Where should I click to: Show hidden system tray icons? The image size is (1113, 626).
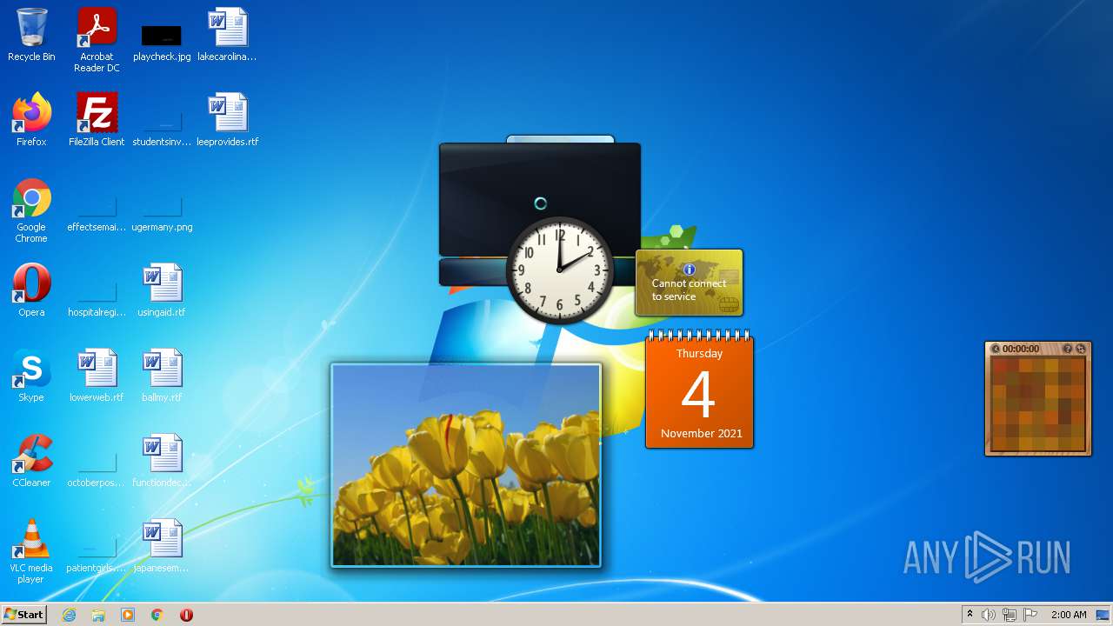pyautogui.click(x=970, y=615)
